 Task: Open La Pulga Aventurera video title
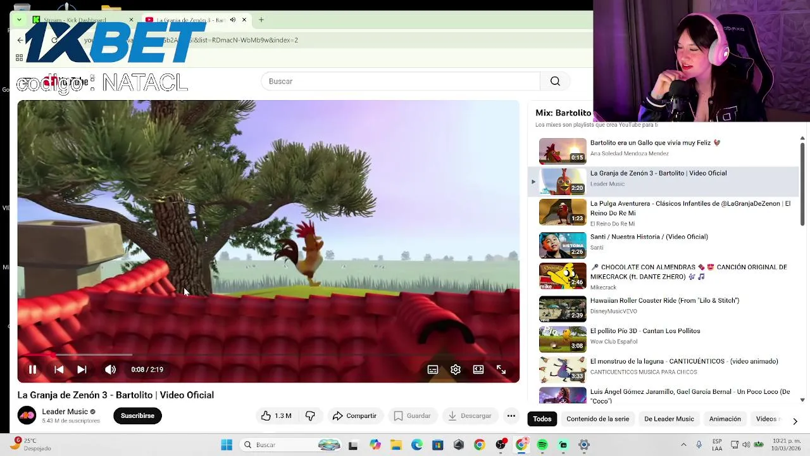tap(690, 208)
